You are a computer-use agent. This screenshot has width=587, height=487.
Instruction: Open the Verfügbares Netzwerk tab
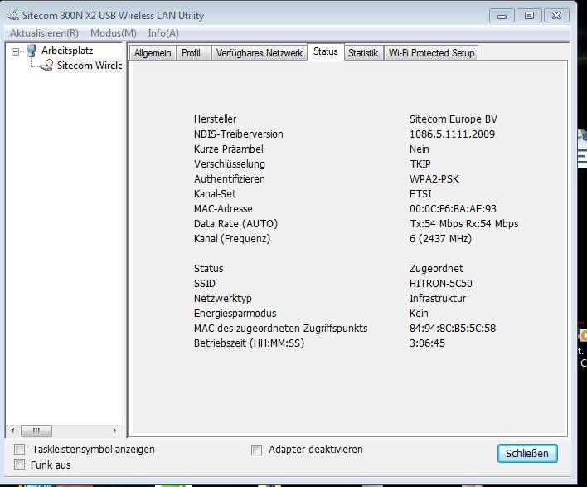coord(259,53)
